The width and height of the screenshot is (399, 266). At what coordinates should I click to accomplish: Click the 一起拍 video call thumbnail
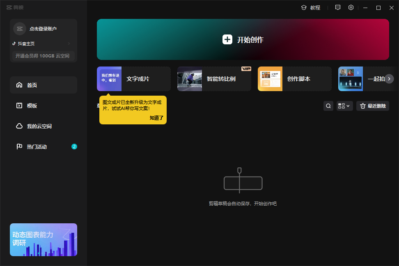click(351, 79)
